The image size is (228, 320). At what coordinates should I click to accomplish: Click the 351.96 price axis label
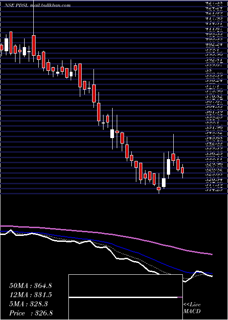[214, 128]
